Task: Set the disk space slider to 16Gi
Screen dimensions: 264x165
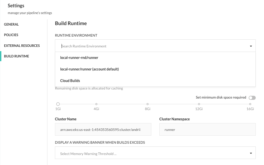Action: click(250, 104)
